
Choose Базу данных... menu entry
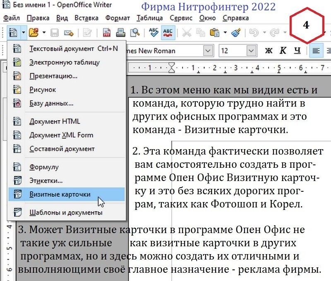(67, 103)
